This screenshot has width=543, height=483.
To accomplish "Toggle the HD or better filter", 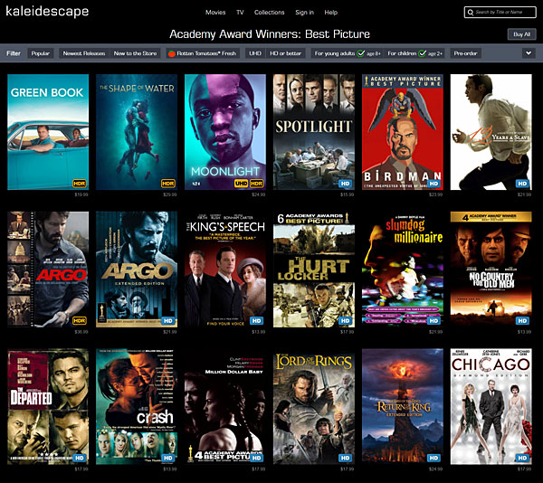I will 286,53.
